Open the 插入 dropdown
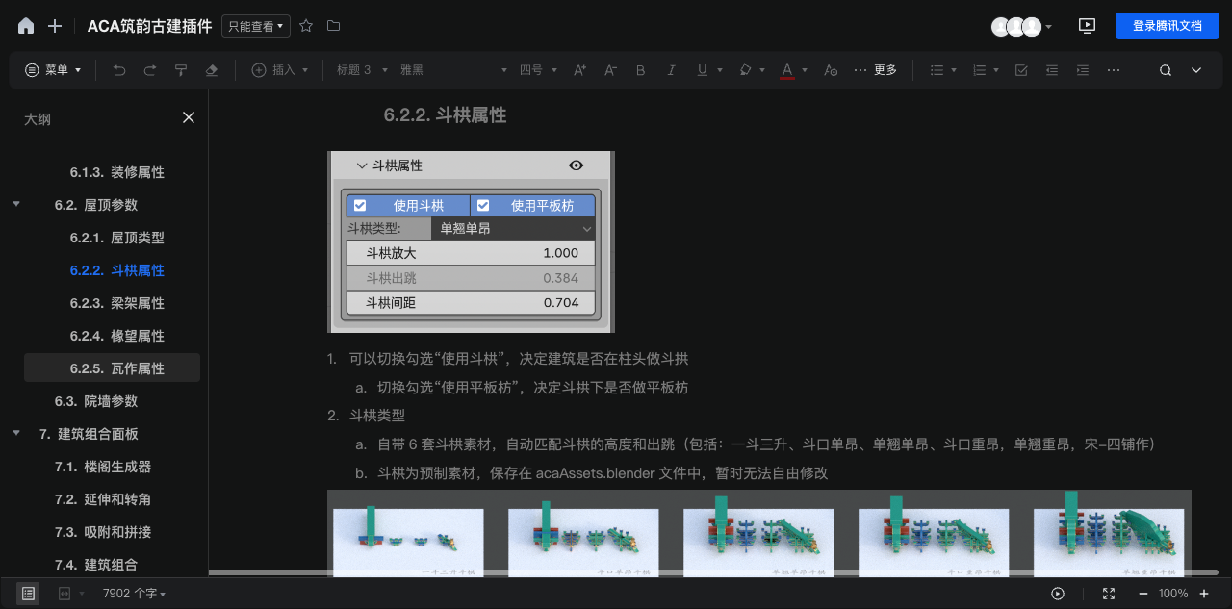 pos(280,70)
